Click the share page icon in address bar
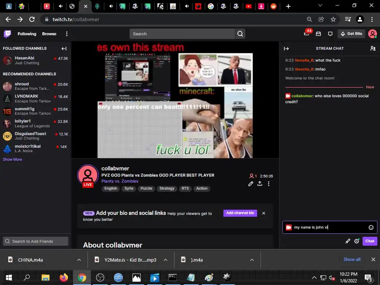 point(321,19)
